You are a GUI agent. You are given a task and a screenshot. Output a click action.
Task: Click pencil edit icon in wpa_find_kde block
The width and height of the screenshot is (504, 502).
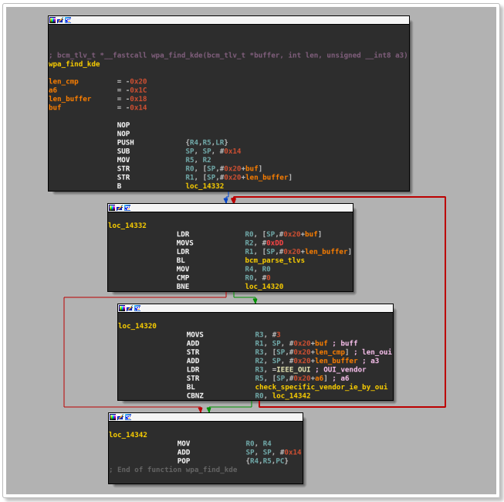(x=60, y=20)
